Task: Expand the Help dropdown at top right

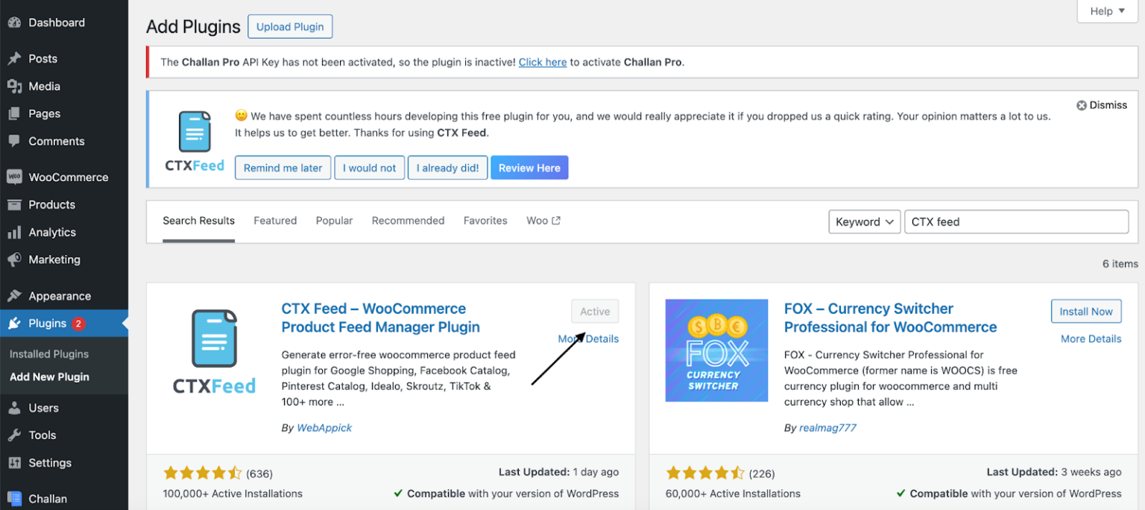Action: tap(1106, 11)
